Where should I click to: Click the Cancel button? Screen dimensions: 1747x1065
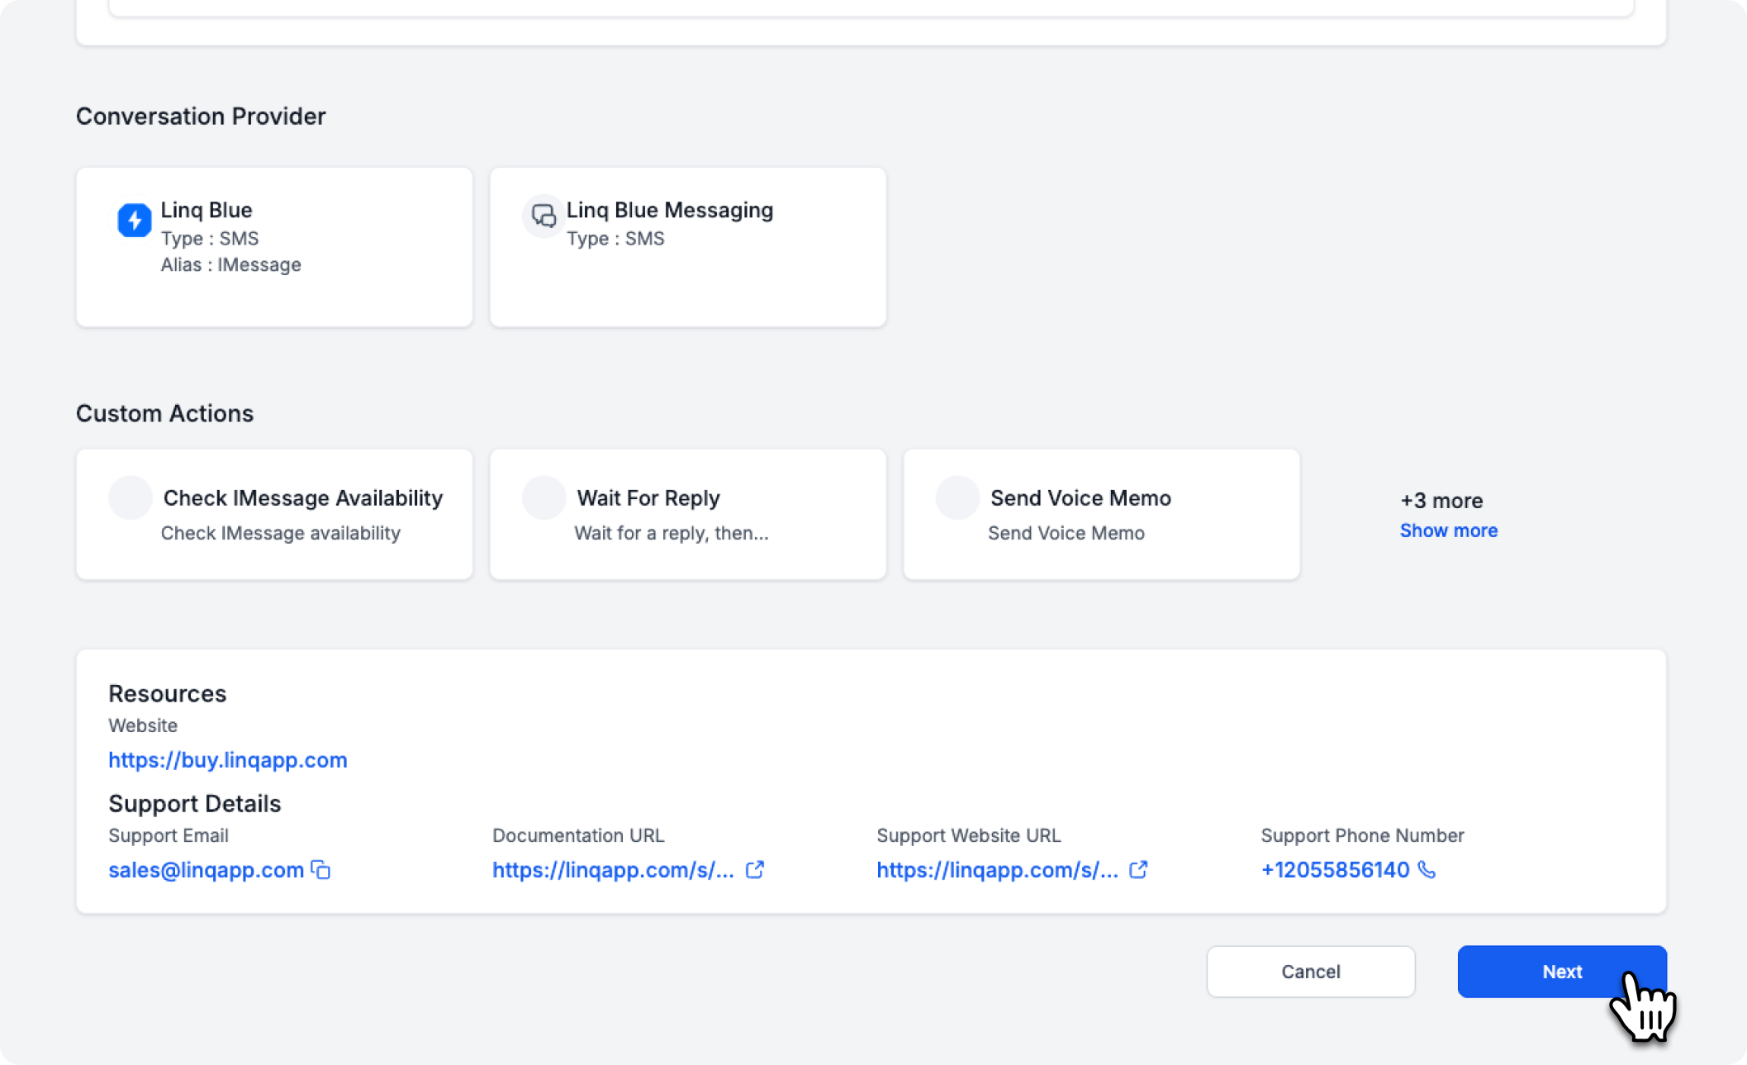click(x=1311, y=972)
